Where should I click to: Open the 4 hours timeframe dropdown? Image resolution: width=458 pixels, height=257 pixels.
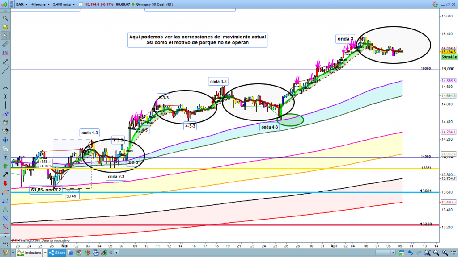pyautogui.click(x=40, y=4)
